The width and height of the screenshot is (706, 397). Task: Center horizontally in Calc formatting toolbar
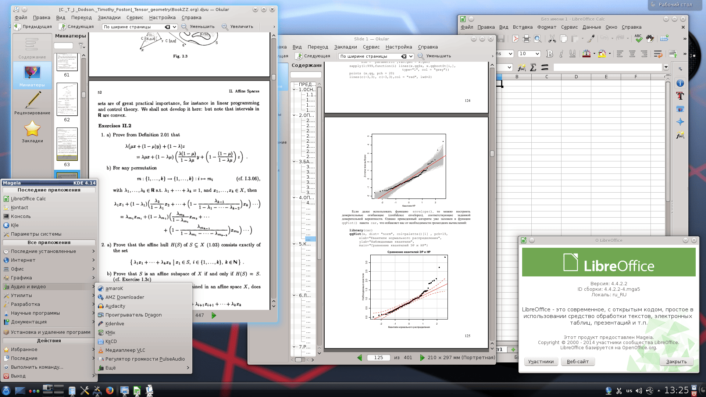pos(632,54)
